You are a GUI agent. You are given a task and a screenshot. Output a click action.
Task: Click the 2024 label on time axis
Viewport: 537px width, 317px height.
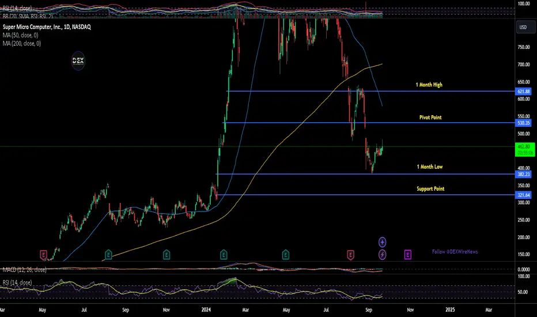tap(206, 310)
